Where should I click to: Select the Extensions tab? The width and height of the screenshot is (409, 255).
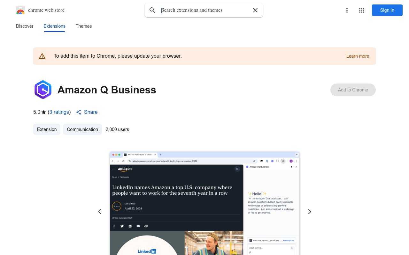[55, 26]
